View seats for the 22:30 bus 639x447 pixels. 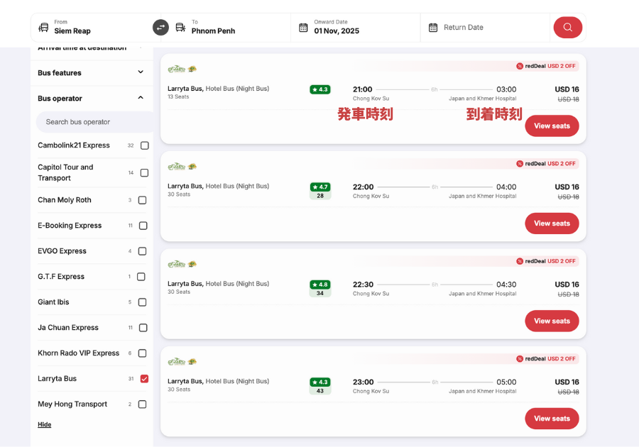[552, 321]
